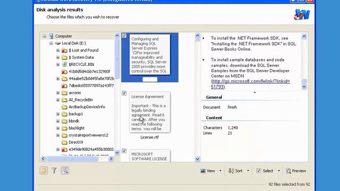Viewport: 340px width, 191px height.
Task: Click the file list scroll up arrow
Action: click(x=197, y=36)
